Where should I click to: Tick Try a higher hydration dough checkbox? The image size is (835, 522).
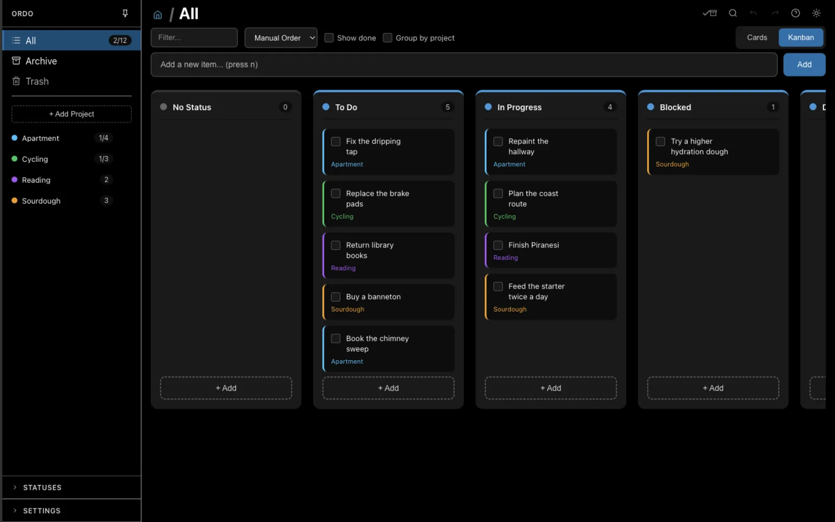[x=660, y=141]
